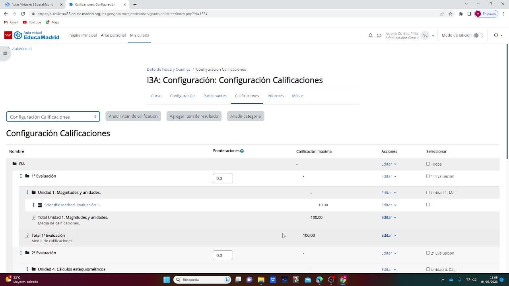Click the I3A folder icon

pos(14,164)
